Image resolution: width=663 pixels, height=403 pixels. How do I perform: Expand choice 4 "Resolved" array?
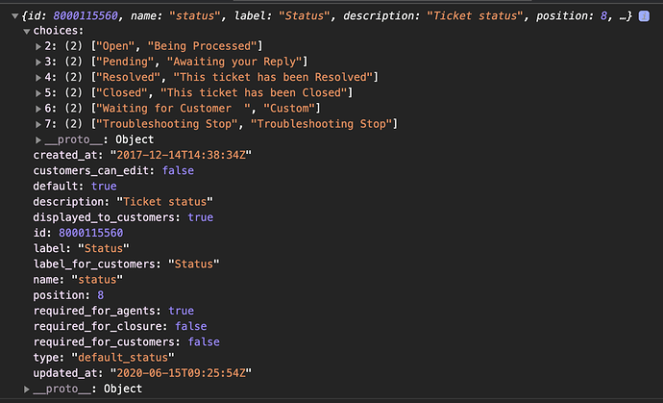[38, 78]
